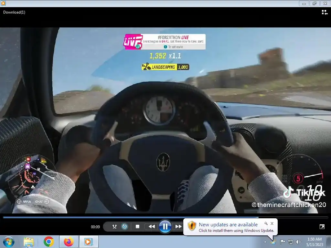
Task: Click the rewind button
Action: coord(152,226)
